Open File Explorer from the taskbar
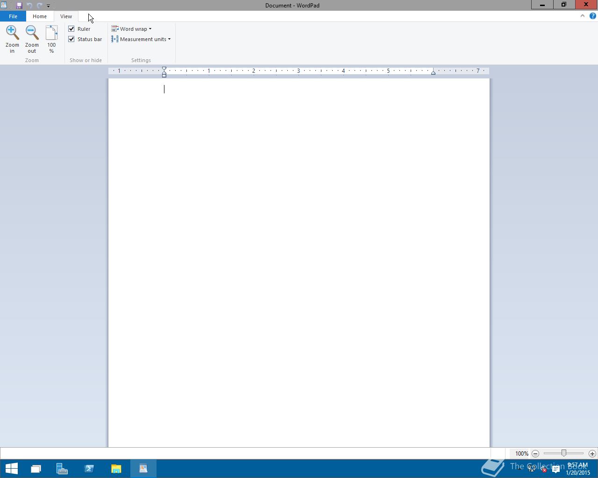This screenshot has width=598, height=478. (116, 468)
